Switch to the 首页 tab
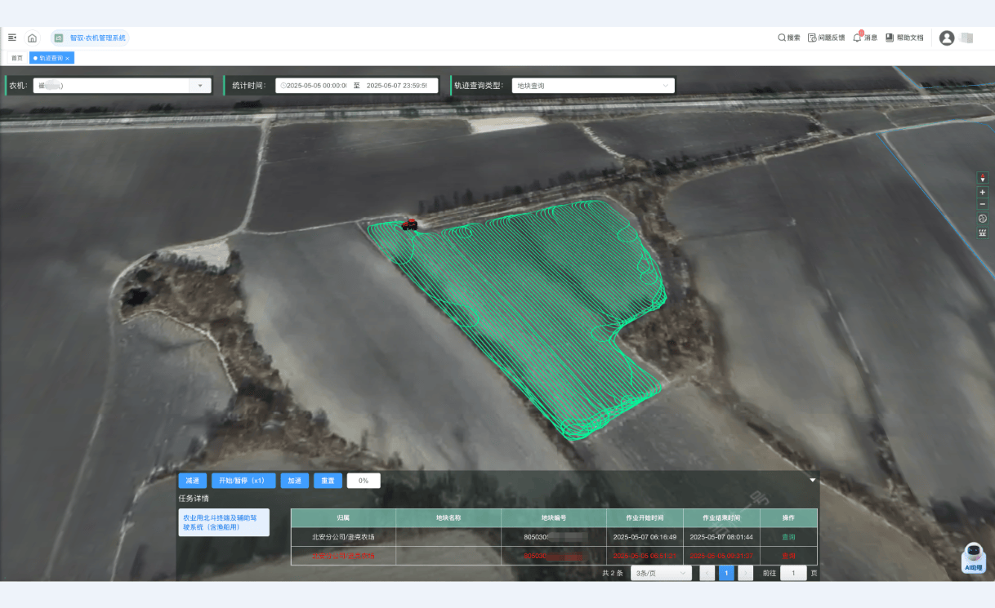Screen dimensions: 995x608 pos(16,58)
